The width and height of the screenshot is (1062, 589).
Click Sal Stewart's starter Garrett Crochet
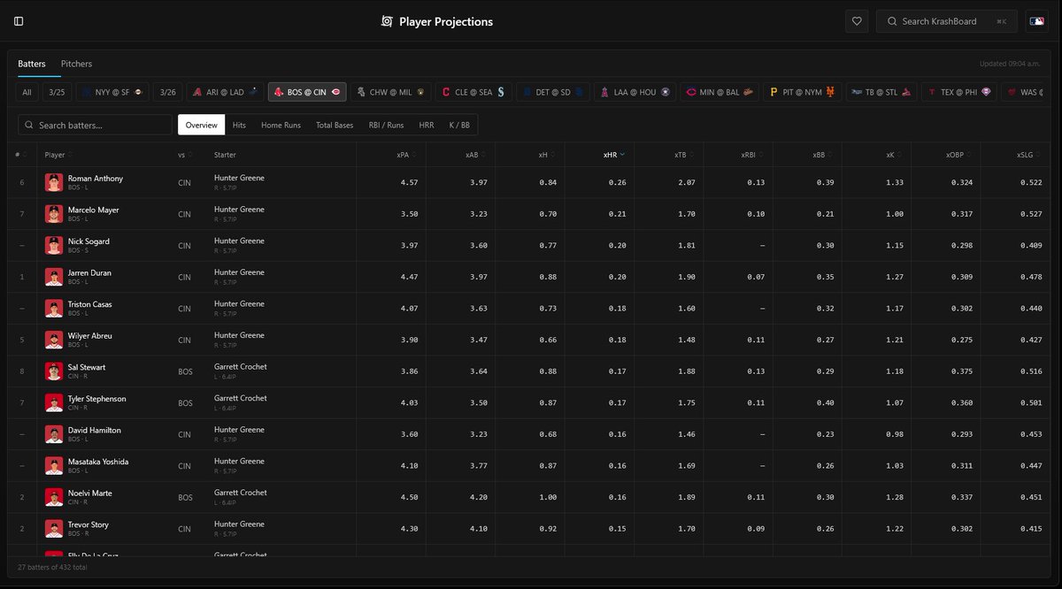coord(241,366)
